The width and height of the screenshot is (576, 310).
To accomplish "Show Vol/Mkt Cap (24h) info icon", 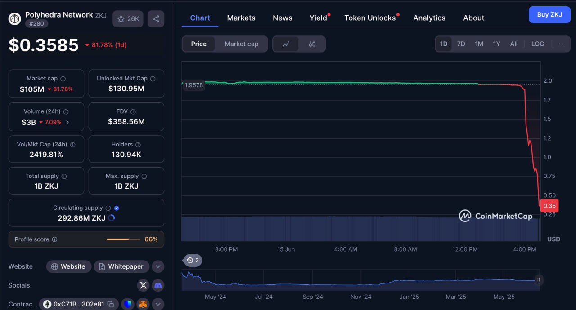I will coord(72,145).
